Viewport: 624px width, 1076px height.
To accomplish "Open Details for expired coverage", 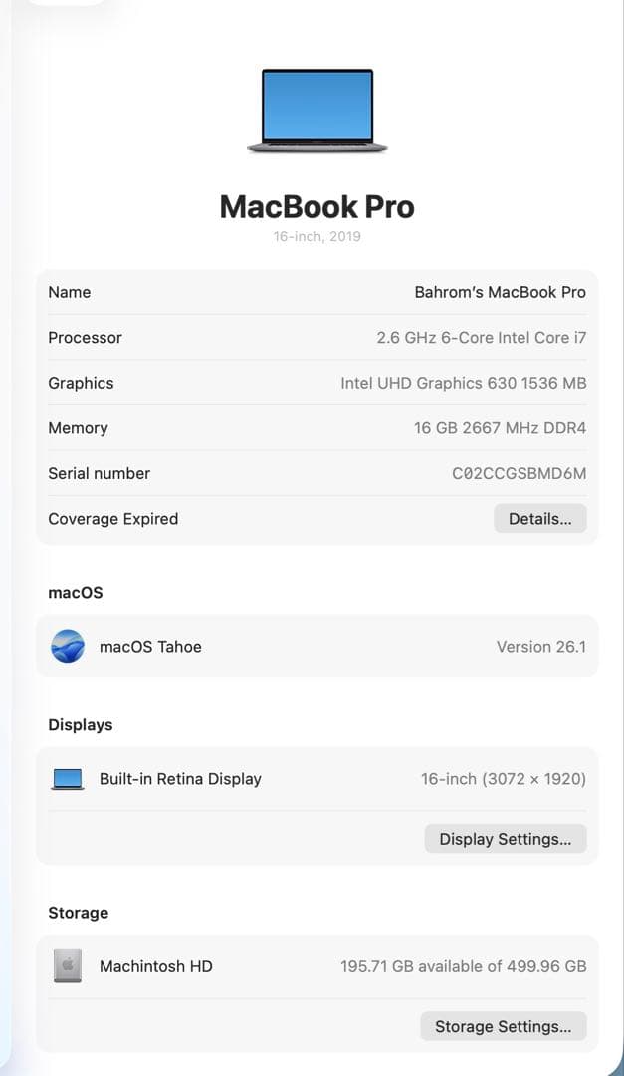I will pos(539,518).
